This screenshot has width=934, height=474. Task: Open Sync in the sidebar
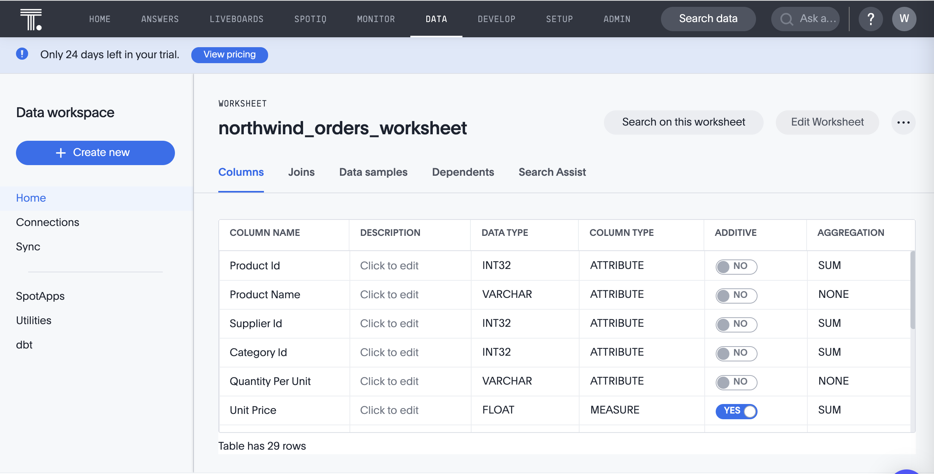pos(28,247)
